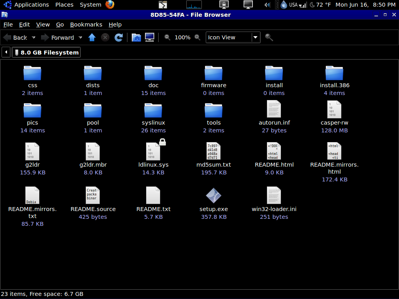Click the system monitor graph applet
Image resolution: width=399 pixels, height=299 pixels.
(x=194, y=5)
